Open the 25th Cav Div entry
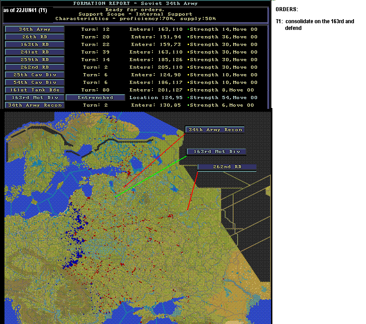This screenshot has width=366, height=324. point(34,75)
